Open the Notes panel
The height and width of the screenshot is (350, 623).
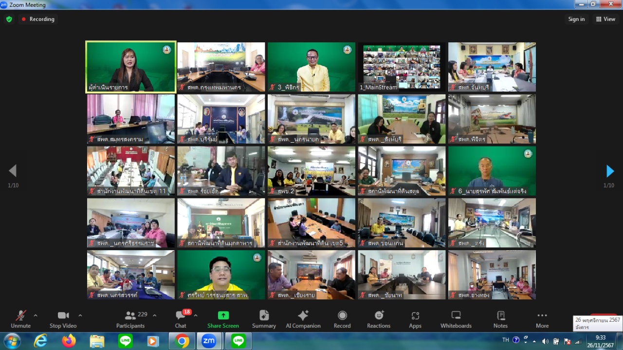[x=500, y=319]
